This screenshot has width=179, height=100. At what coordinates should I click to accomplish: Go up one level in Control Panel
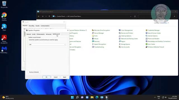(x=49, y=16)
